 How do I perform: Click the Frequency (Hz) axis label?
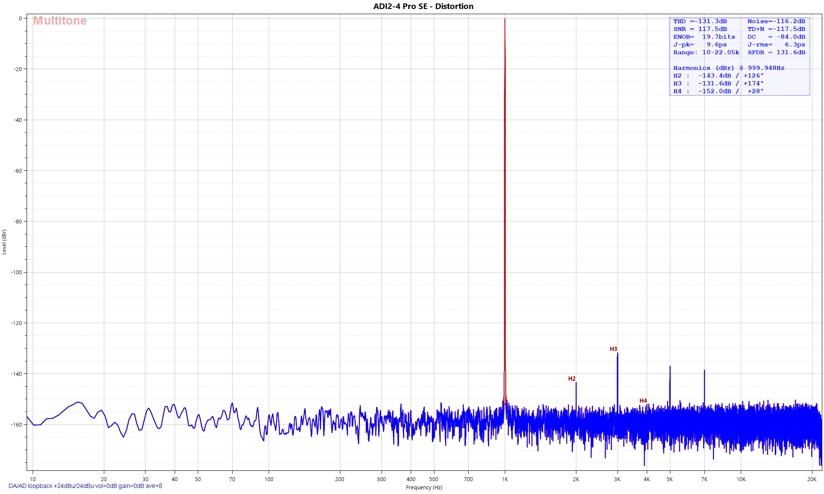pos(424,487)
